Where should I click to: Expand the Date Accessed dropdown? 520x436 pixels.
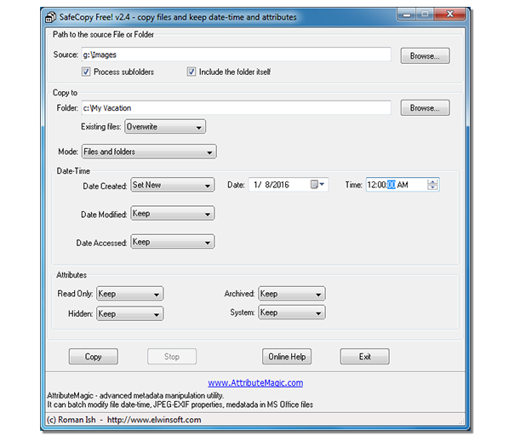click(x=173, y=242)
